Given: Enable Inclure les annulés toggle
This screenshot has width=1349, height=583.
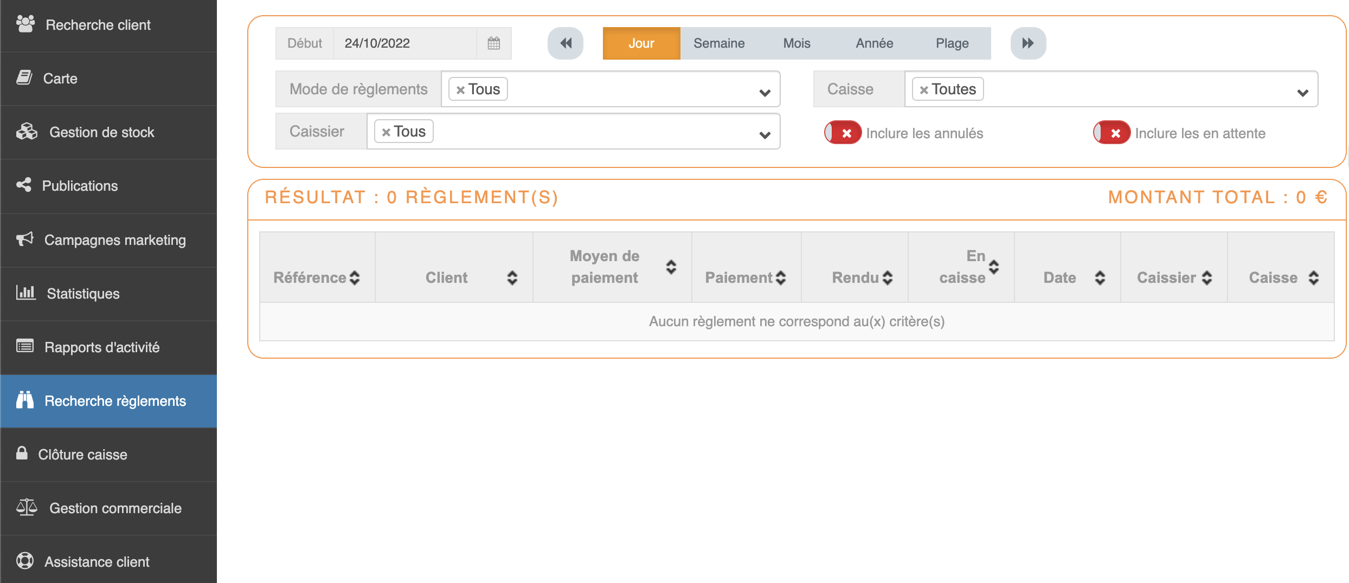Looking at the screenshot, I should point(843,133).
